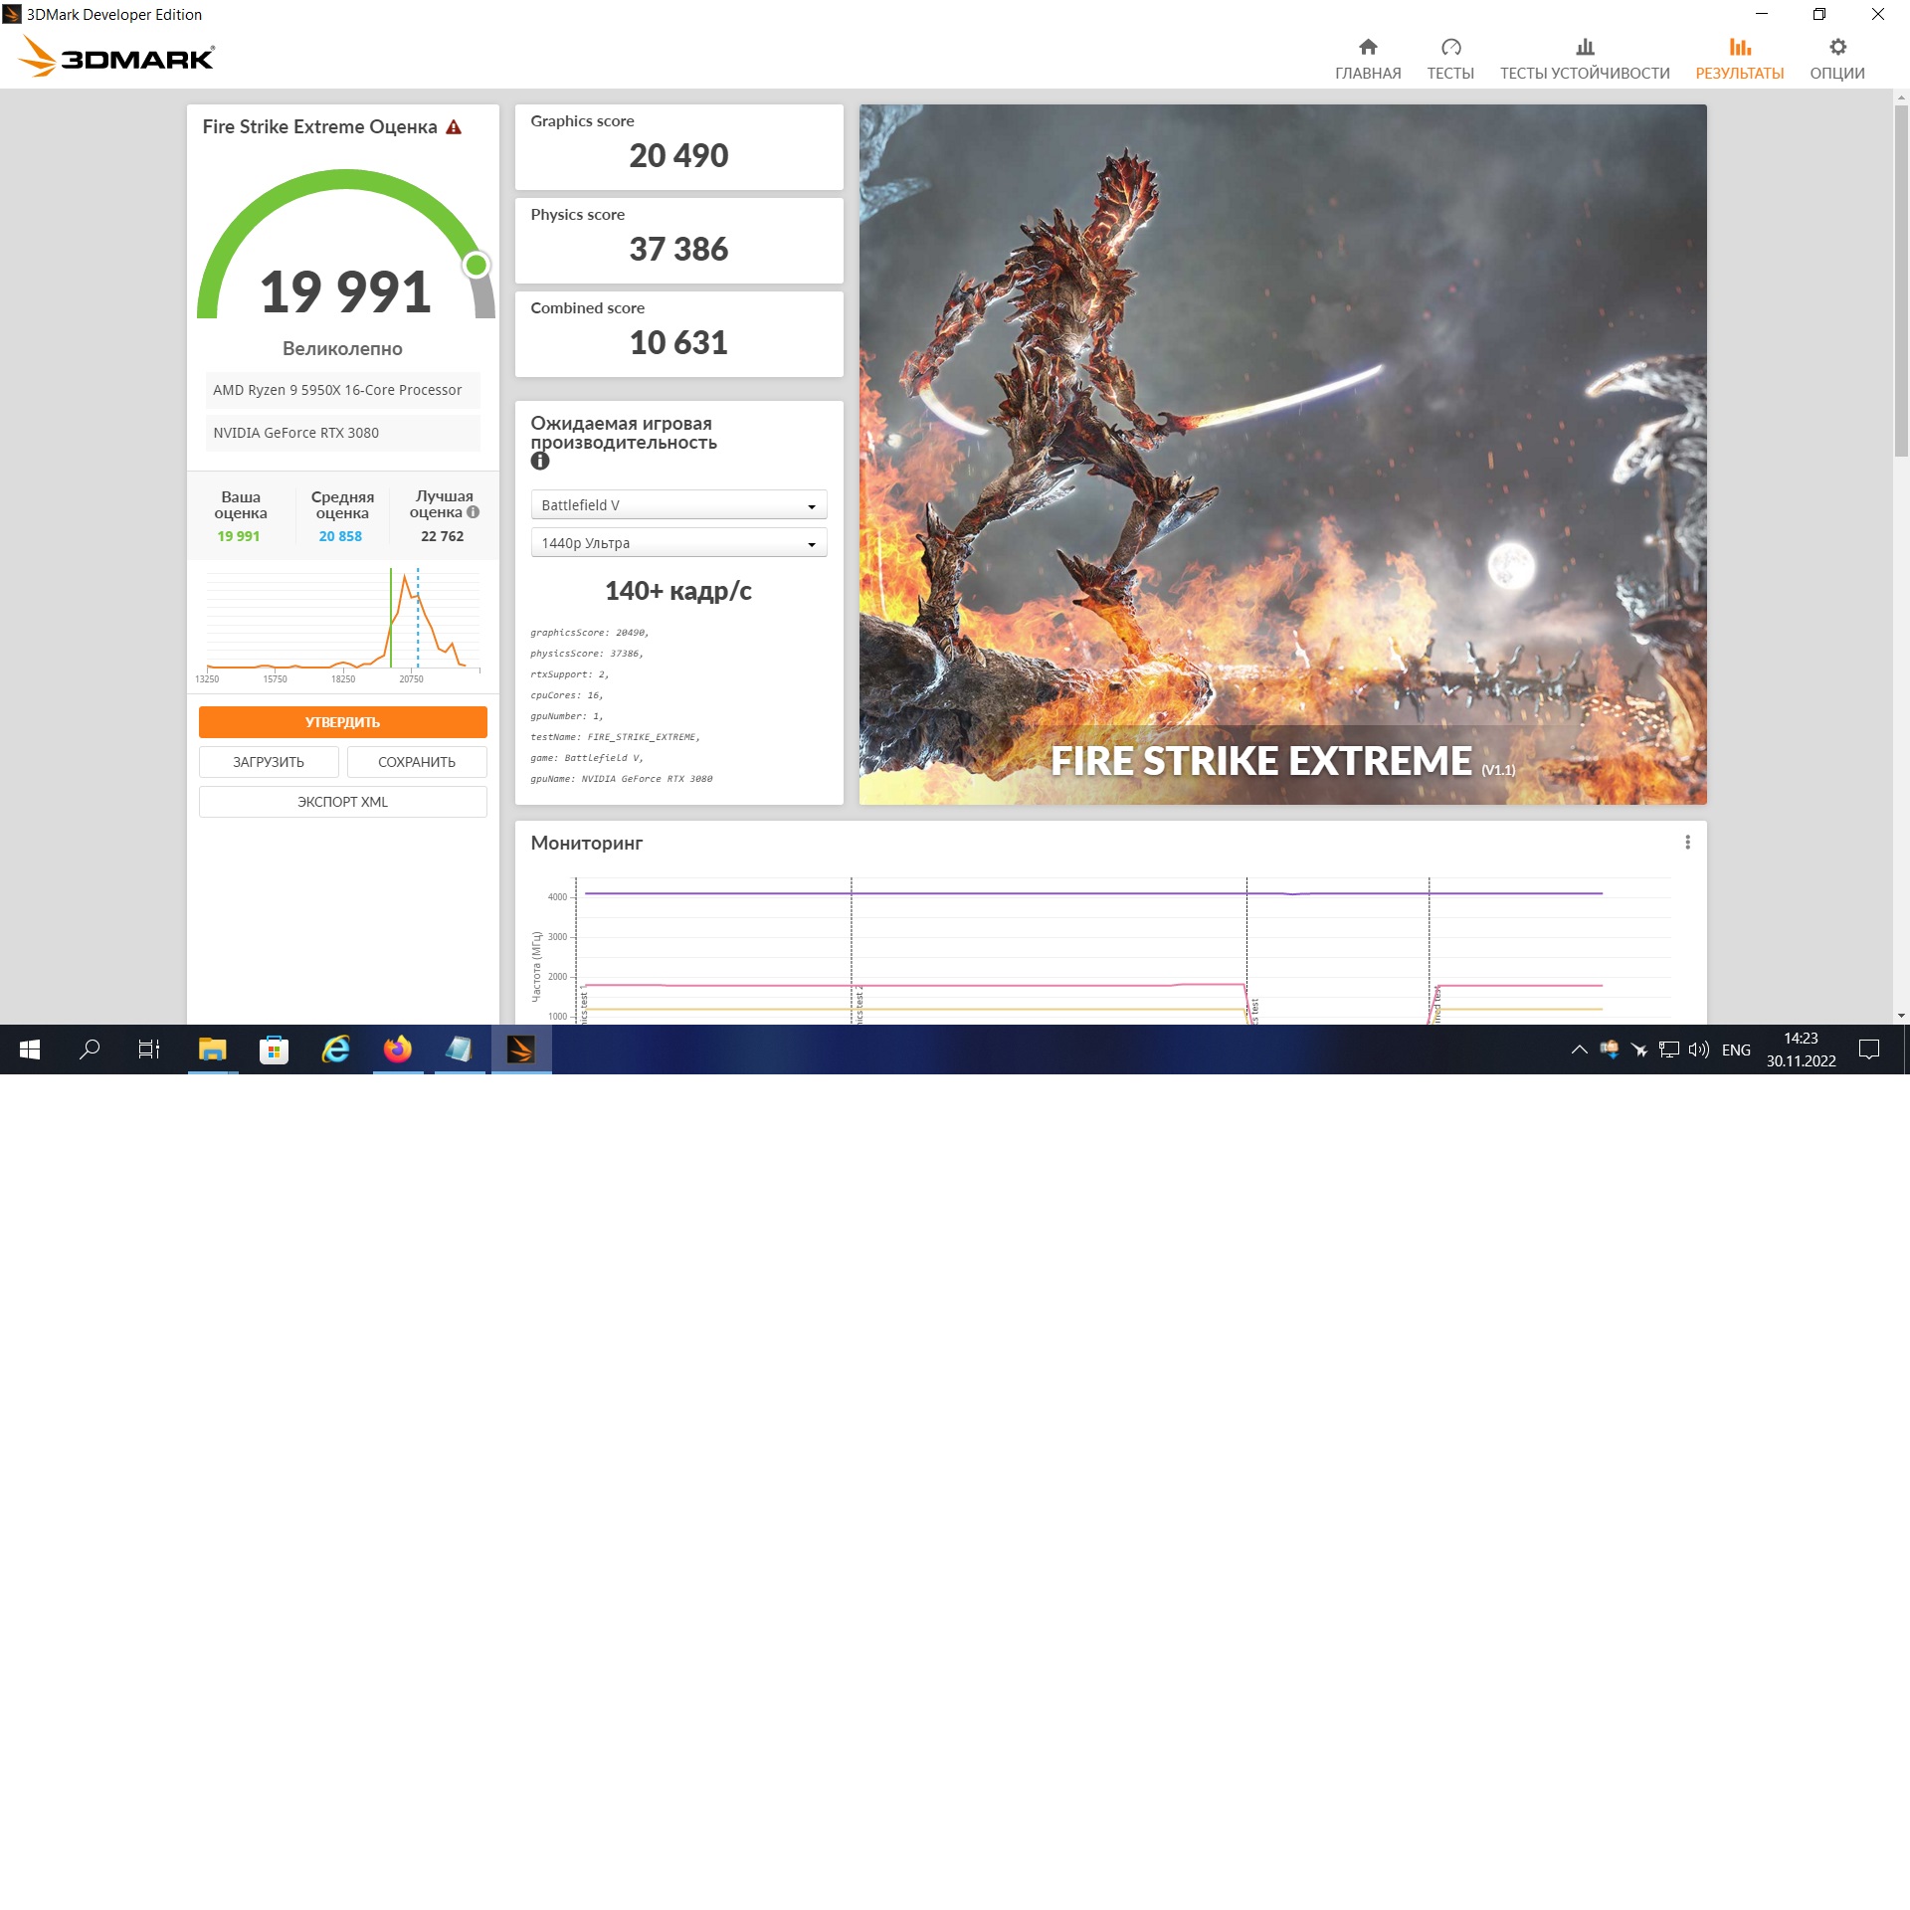
Task: Open ТЕСТЫ УСТОЙЧИВОСТИ stress tests icon
Action: 1585,48
